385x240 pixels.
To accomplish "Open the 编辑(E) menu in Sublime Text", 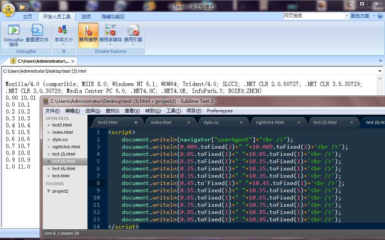I will click(x=72, y=111).
